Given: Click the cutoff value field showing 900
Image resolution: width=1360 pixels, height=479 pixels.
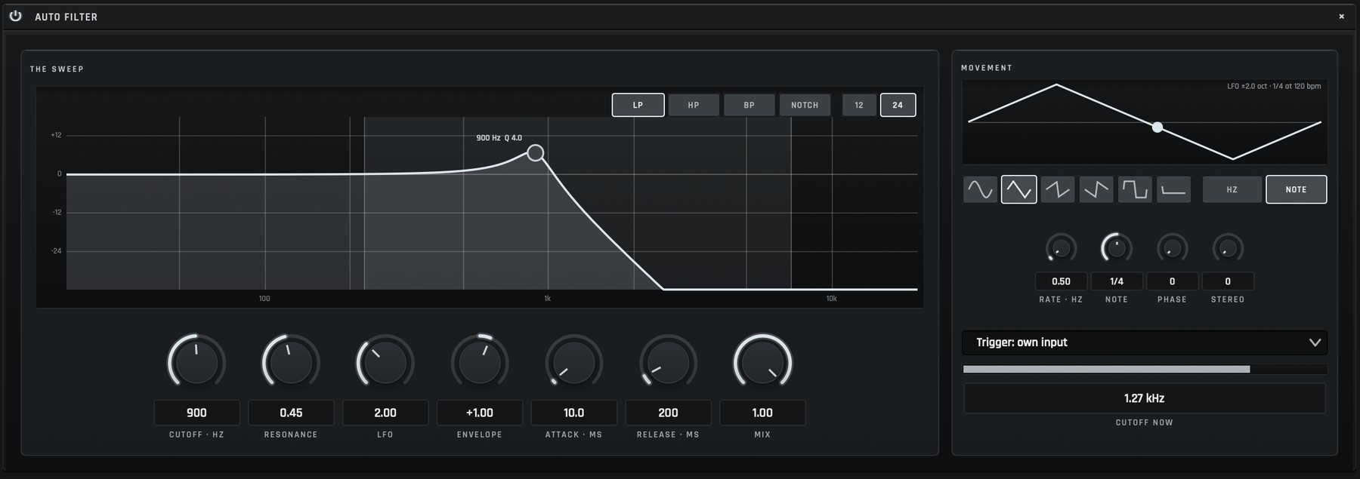Looking at the screenshot, I should point(196,413).
